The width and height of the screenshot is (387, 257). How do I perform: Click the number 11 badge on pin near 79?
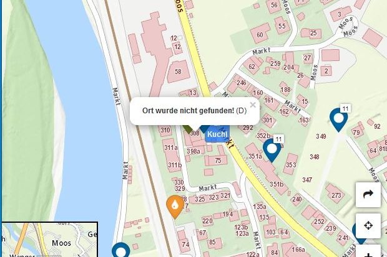click(x=346, y=108)
